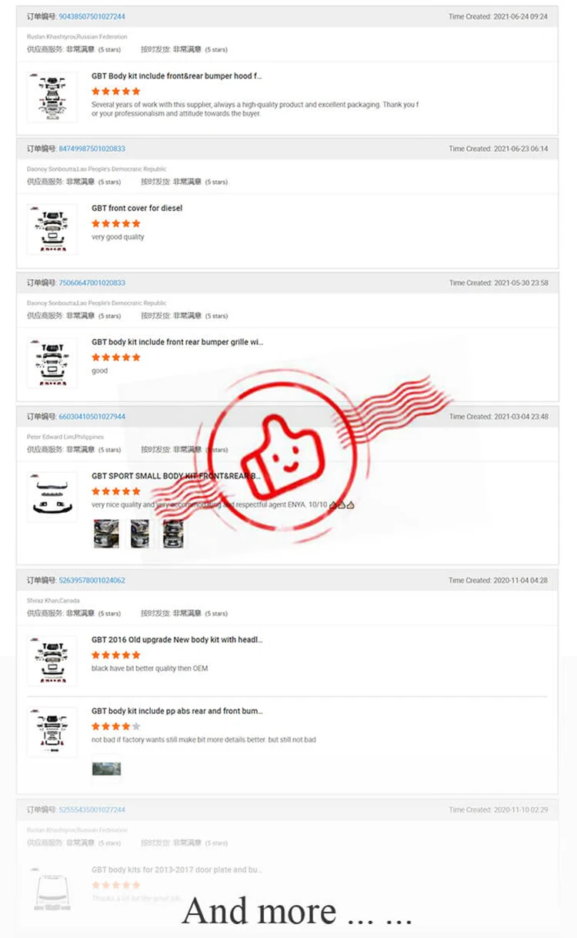Screen dimensions: 577x938
Task: Open order number 84749987501020833 link
Action: tap(92, 149)
